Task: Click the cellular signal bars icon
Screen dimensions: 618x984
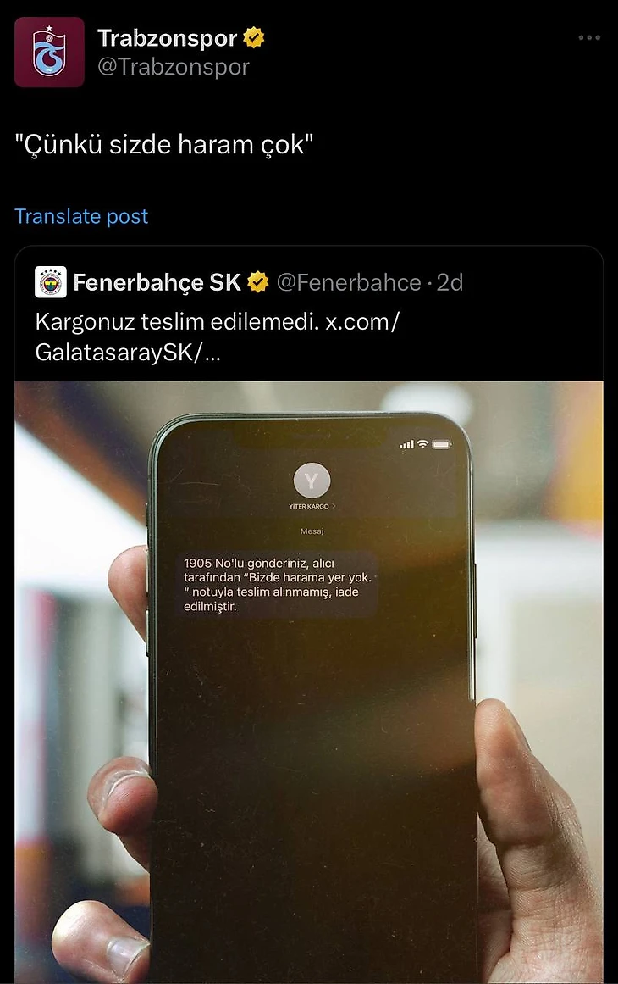Action: click(x=406, y=444)
